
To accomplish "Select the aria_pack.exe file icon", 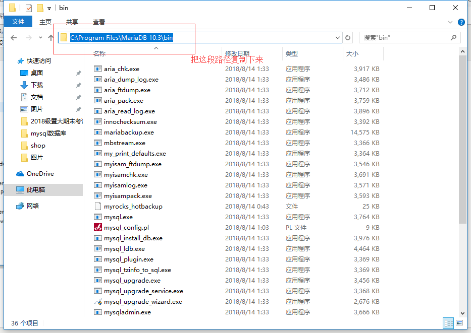I will pyautogui.click(x=97, y=100).
